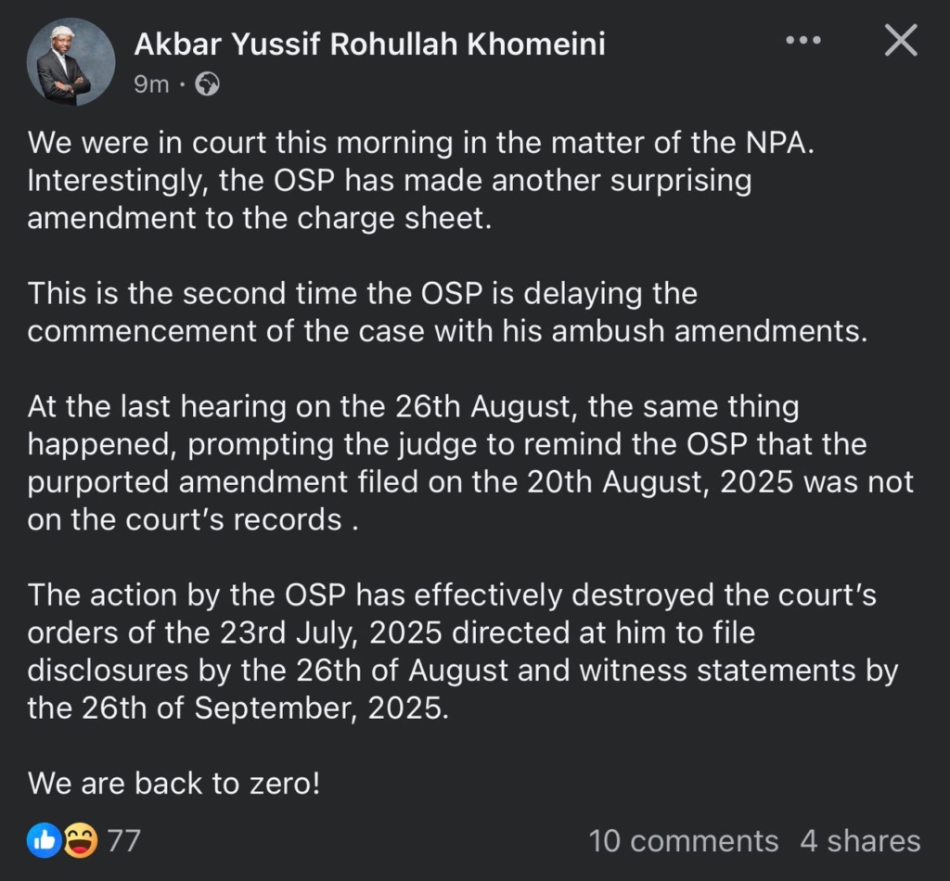Screen dimensions: 950x881
Task: Tap the Haha laughing emoji reaction icon
Action: (x=82, y=841)
